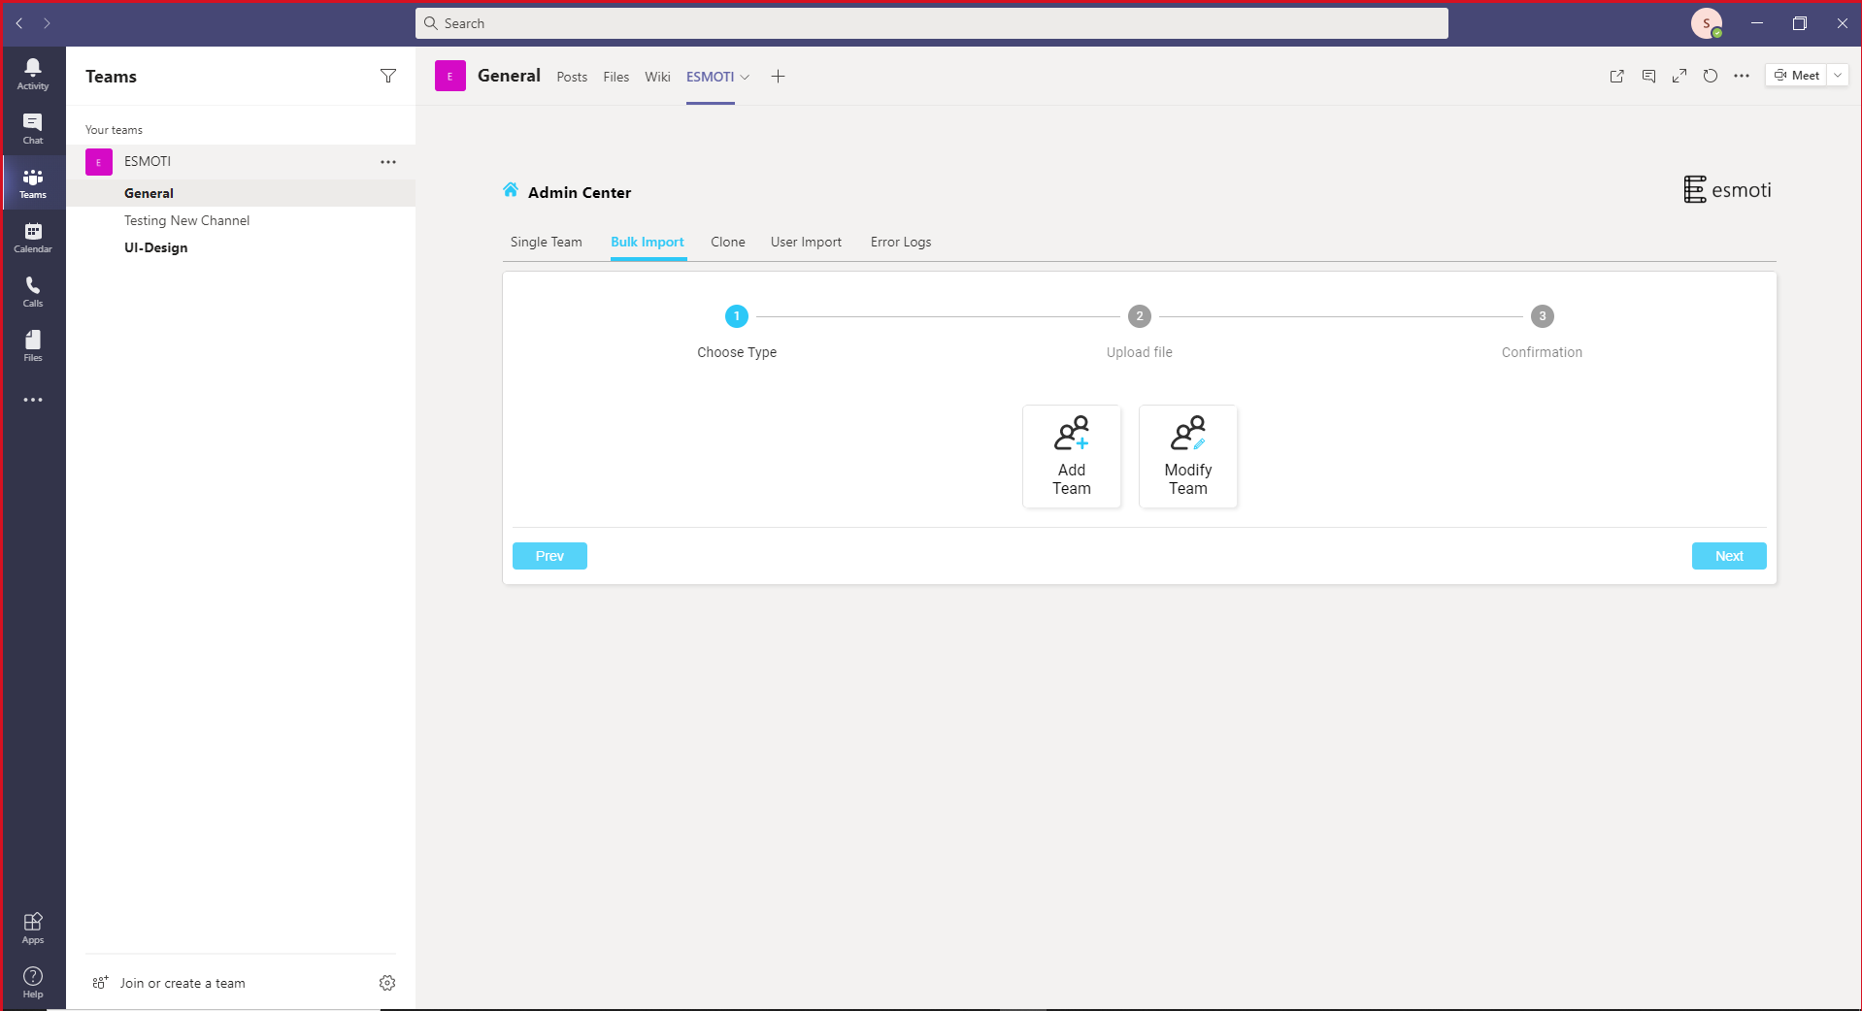Pop out the tab

(1617, 76)
